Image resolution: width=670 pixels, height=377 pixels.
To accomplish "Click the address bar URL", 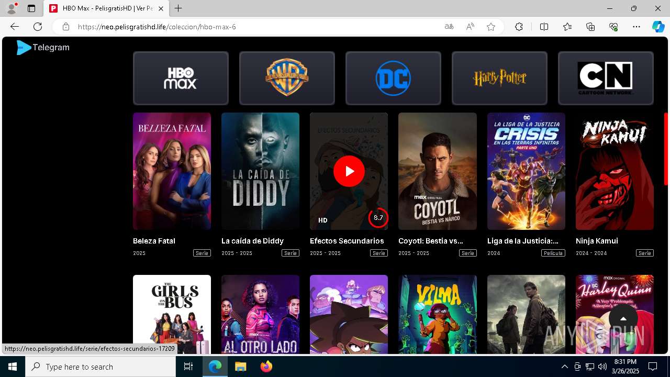I will point(157,27).
